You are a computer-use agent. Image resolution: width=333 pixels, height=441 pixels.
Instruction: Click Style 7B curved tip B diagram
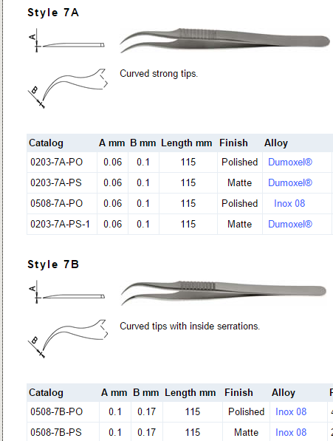tap(68, 338)
